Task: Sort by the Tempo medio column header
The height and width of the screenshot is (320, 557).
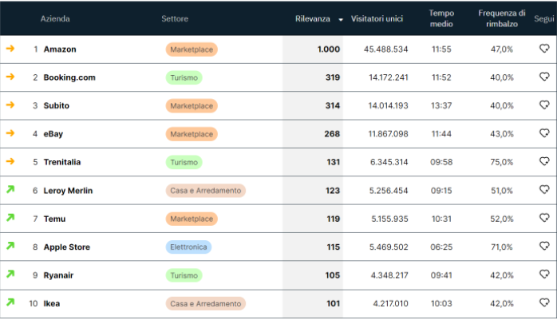Action: (441, 18)
